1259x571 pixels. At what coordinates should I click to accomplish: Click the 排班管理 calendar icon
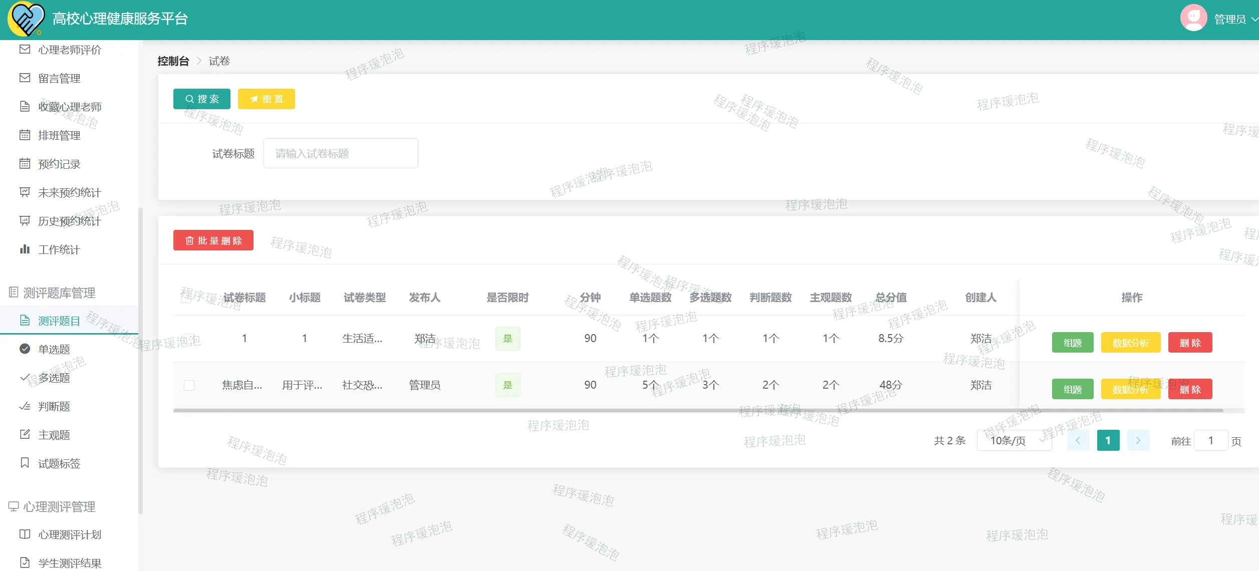[x=25, y=135]
